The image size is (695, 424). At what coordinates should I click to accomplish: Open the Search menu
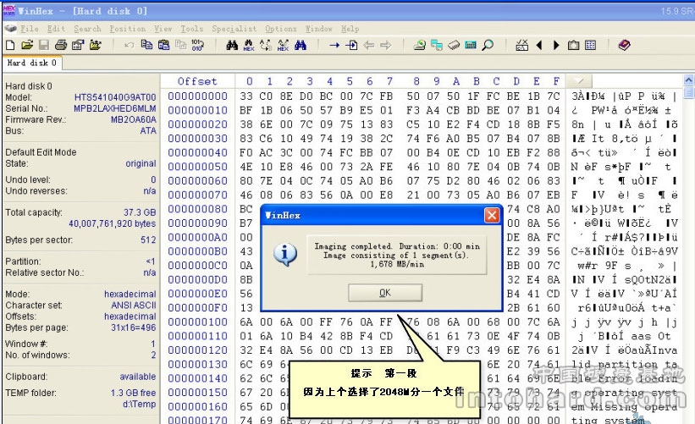[87, 29]
